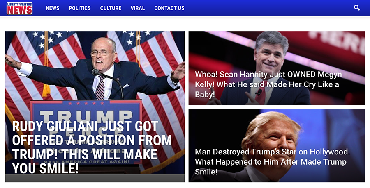This screenshot has width=370, height=188.
Task: Open the Man Destroyed Trump's Star story
Action: pyautogui.click(x=273, y=162)
